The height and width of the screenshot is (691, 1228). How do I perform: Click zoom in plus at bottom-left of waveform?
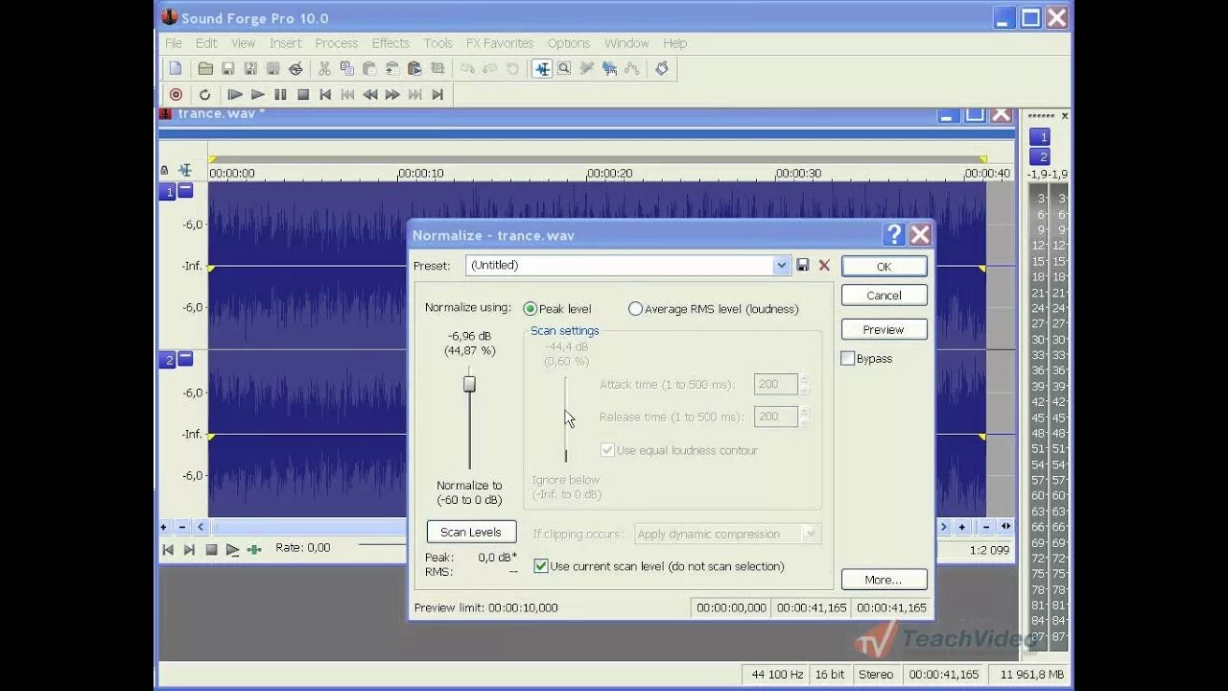tap(164, 527)
